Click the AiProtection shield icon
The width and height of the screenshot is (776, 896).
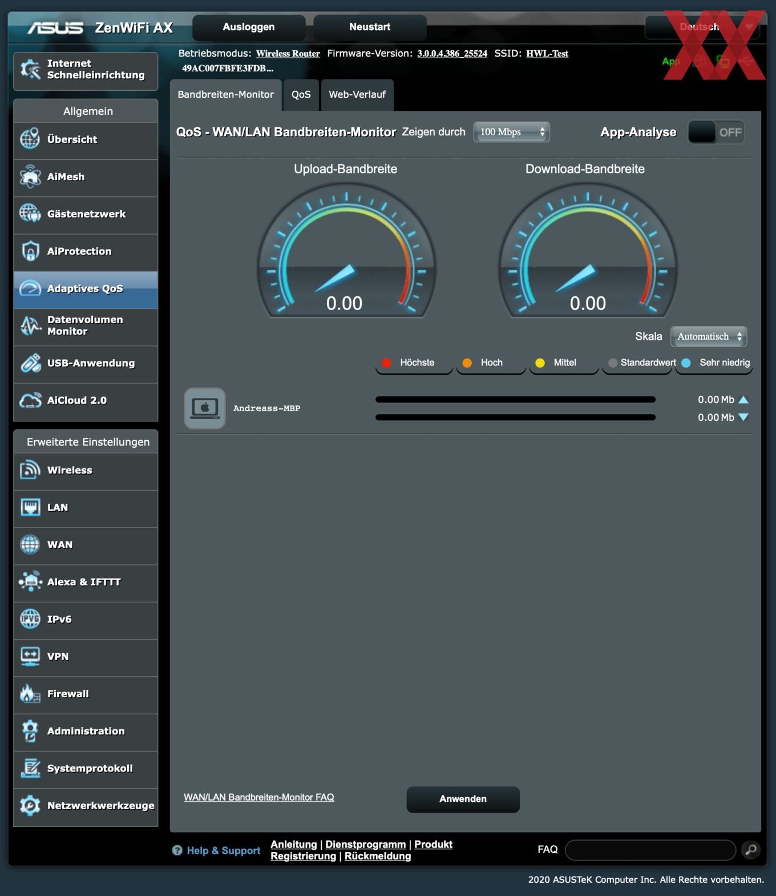point(30,251)
